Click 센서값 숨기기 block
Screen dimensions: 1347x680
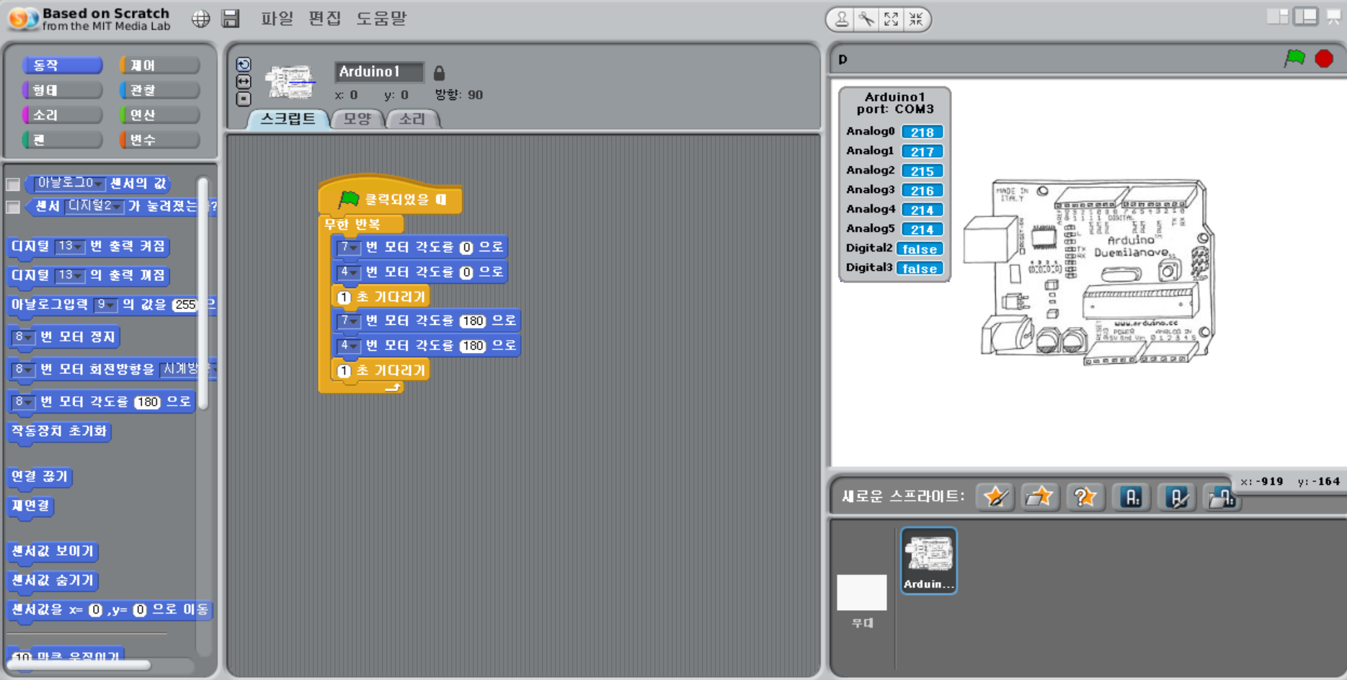(x=53, y=581)
